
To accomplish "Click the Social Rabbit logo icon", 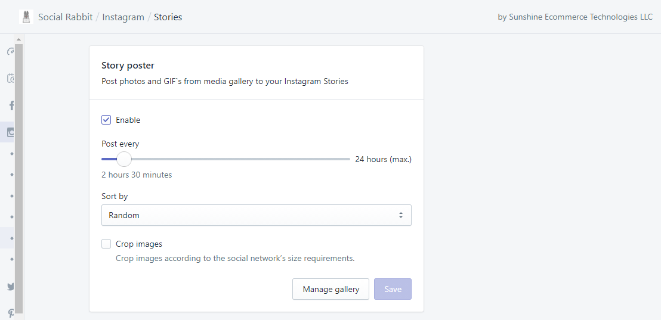I will [x=26, y=17].
